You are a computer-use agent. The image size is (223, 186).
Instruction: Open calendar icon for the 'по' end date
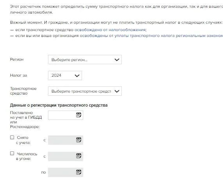click(x=78, y=172)
